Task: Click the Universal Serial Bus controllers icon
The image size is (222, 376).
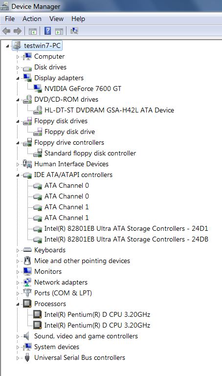Action: (27, 357)
